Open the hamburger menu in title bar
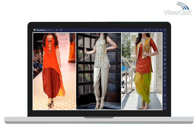The height and width of the screenshot is (135, 196). [149, 30]
